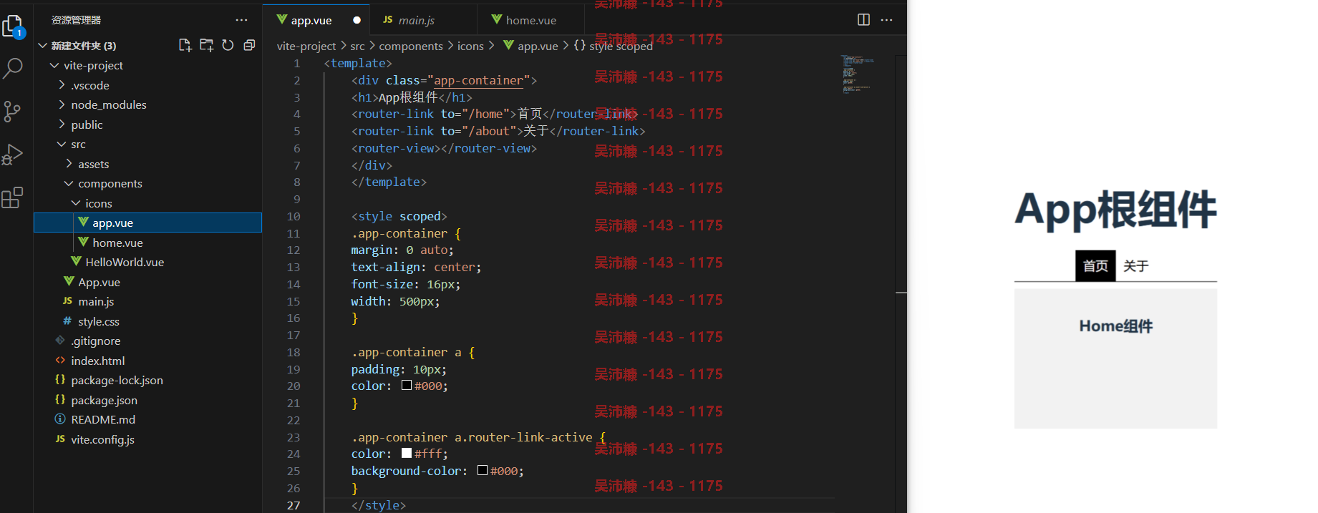Split the editor to the right
This screenshot has height=513, width=1318.
tap(863, 20)
